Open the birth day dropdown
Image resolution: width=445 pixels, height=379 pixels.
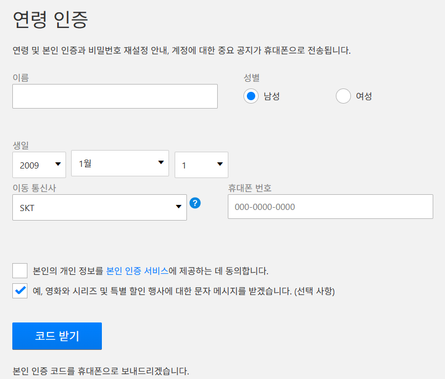click(x=202, y=165)
